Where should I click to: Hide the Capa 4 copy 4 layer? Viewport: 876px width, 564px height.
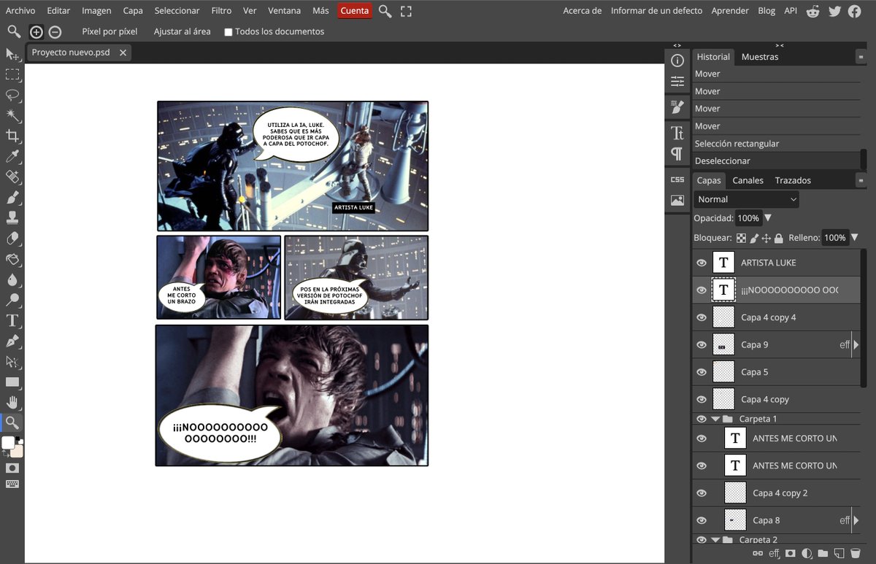coord(702,317)
